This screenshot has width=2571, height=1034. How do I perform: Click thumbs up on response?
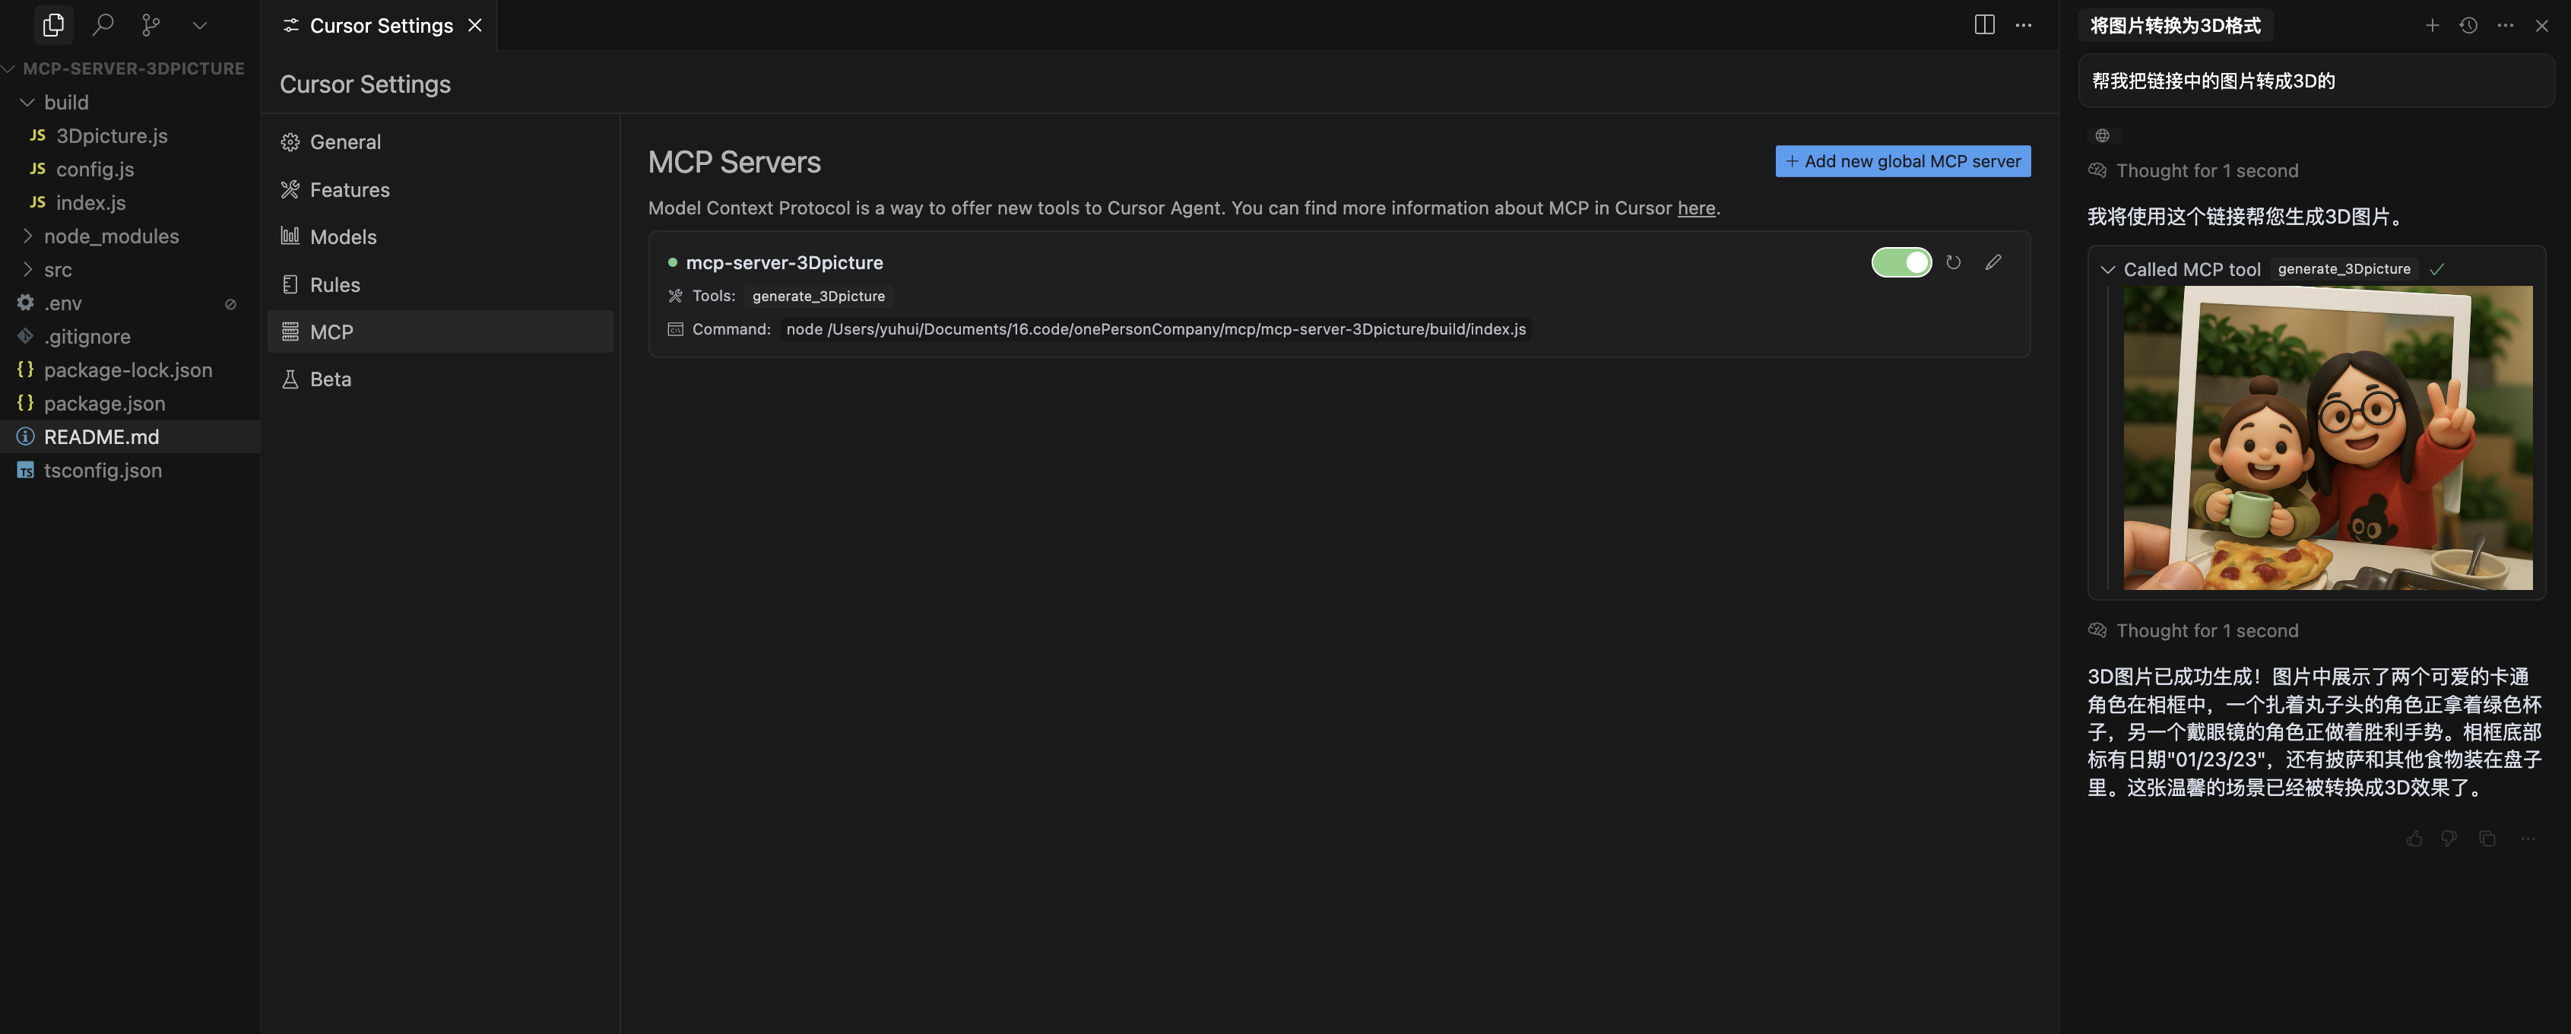(x=2414, y=839)
